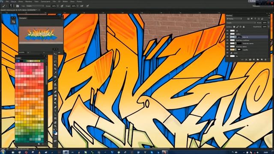Toggle lock transparent pixels
Image resolution: width=274 pixels, height=154 pixels.
(x=234, y=27)
